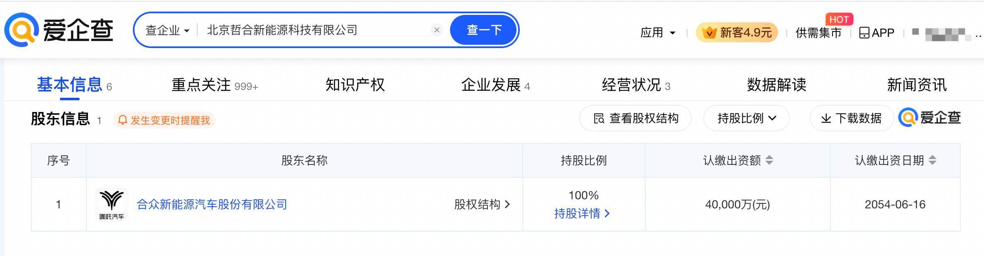984x256 pixels.
Task: Click the Aiqicha logo in header
Action: 59,30
